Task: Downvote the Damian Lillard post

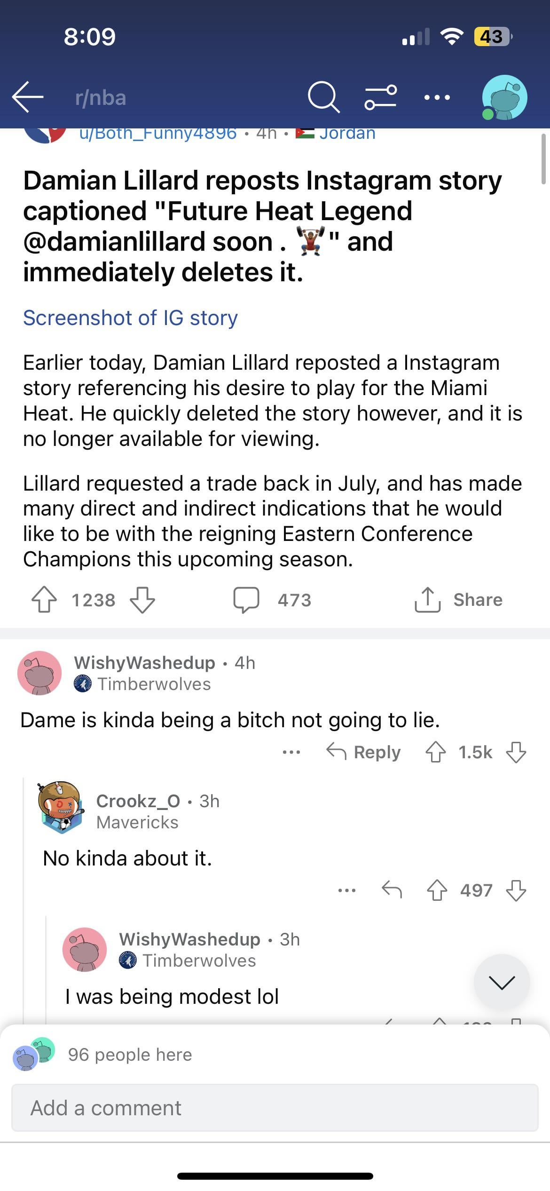Action: pos(142,600)
